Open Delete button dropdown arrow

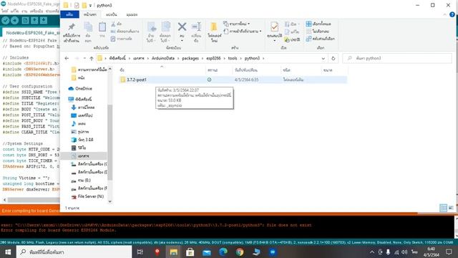coord(182,41)
